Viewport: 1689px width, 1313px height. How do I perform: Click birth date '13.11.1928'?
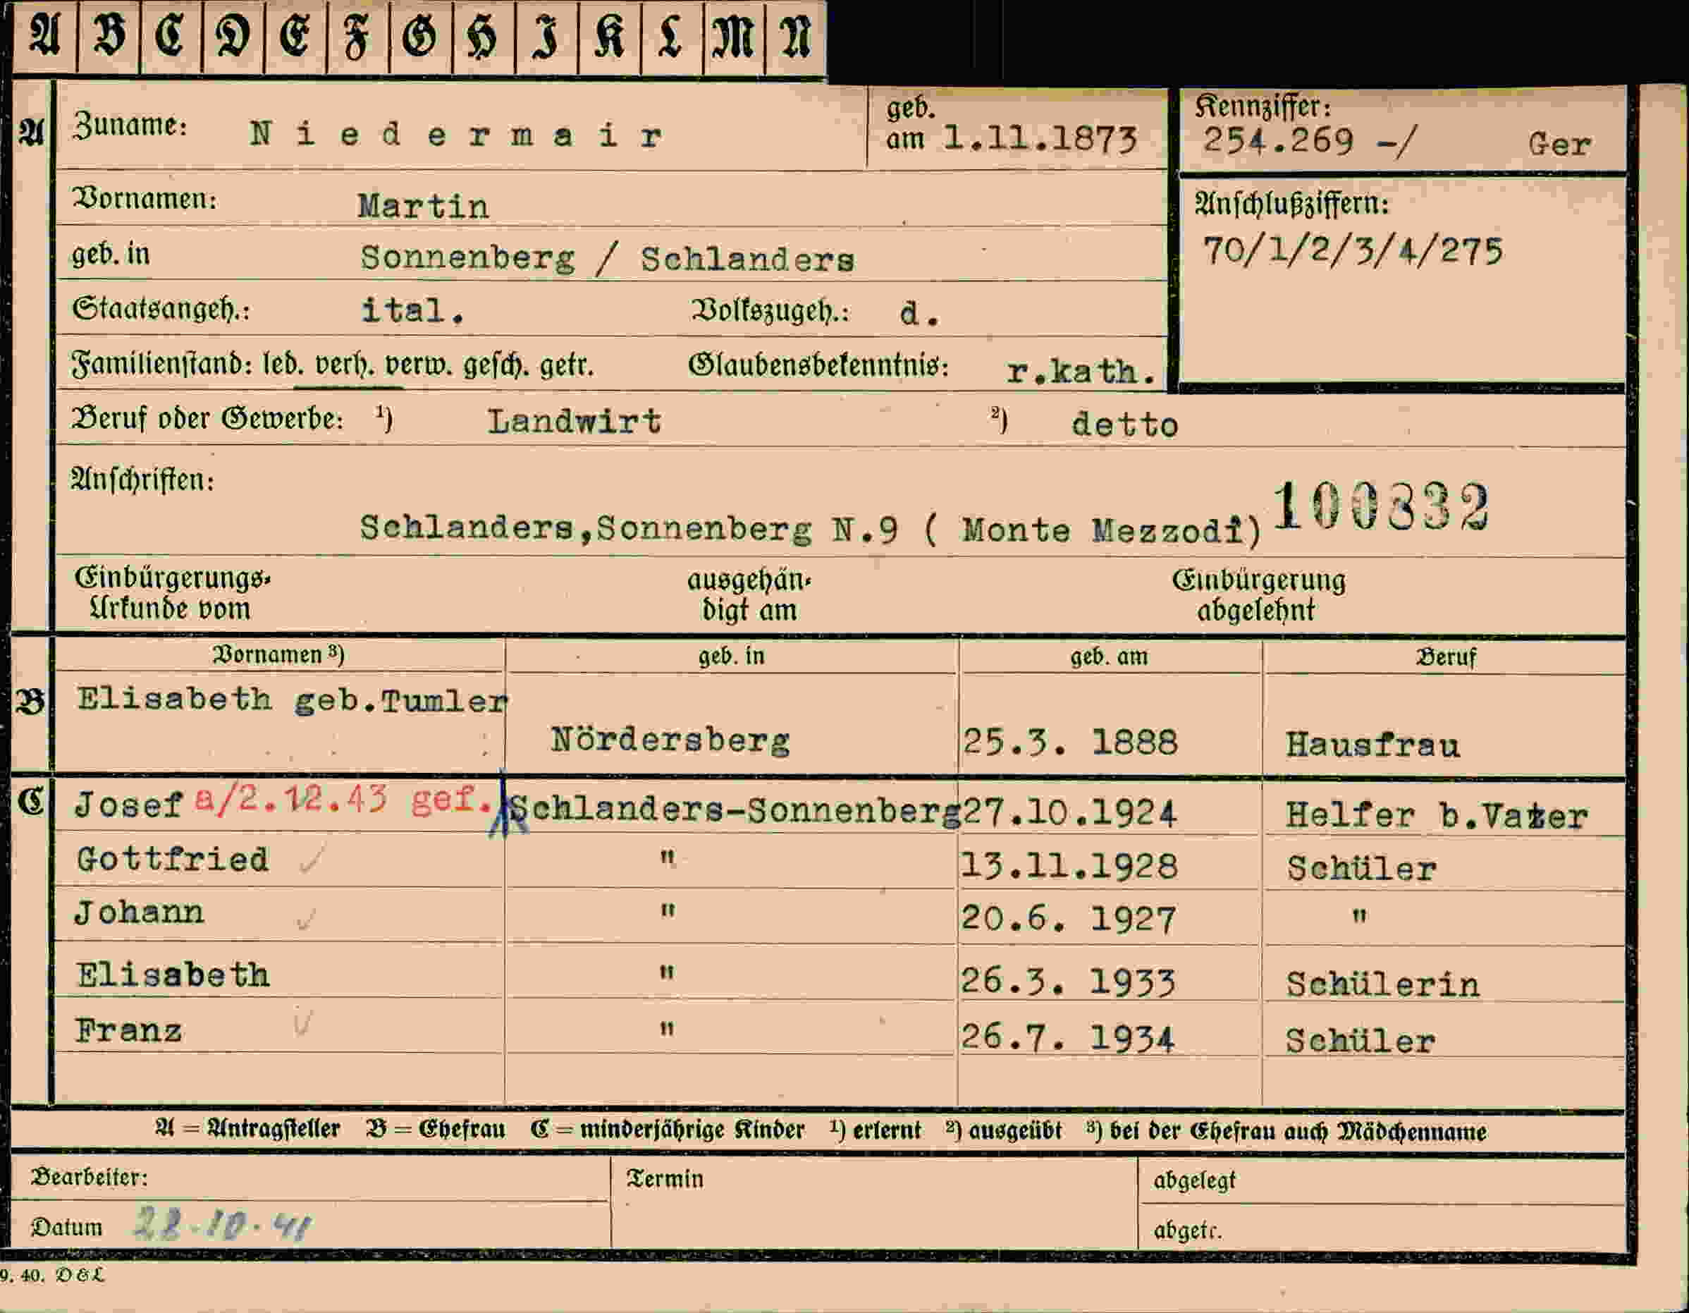click(1069, 866)
